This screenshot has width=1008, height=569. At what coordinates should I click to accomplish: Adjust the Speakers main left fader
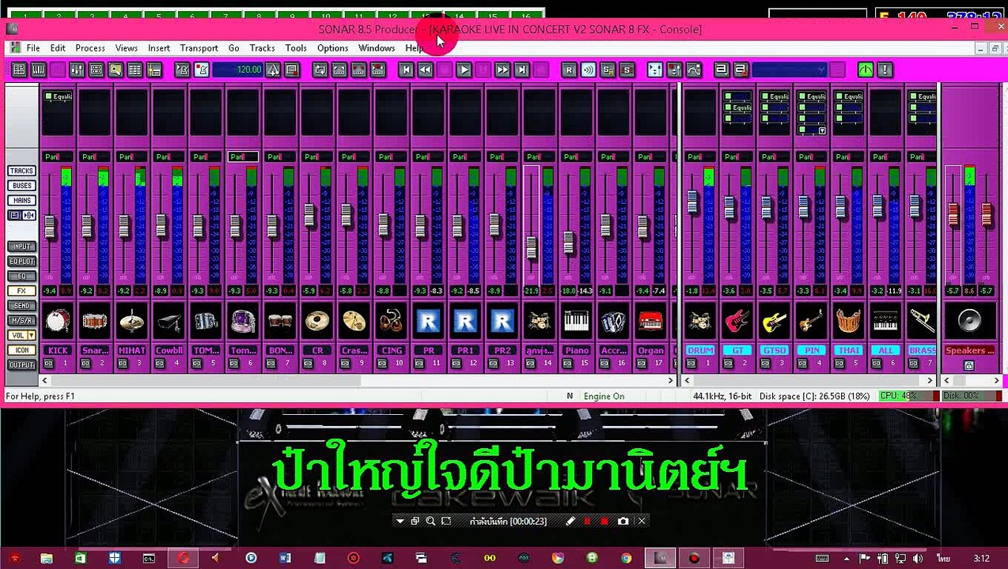[953, 213]
